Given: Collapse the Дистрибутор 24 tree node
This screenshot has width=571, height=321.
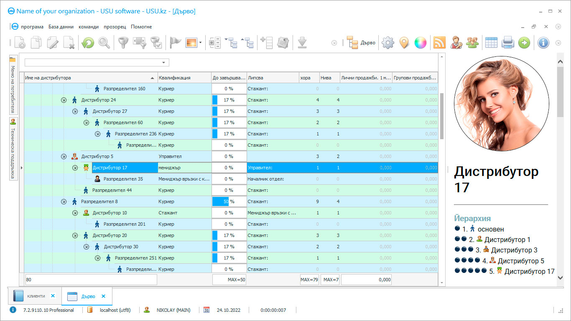Looking at the screenshot, I should tap(64, 100).
